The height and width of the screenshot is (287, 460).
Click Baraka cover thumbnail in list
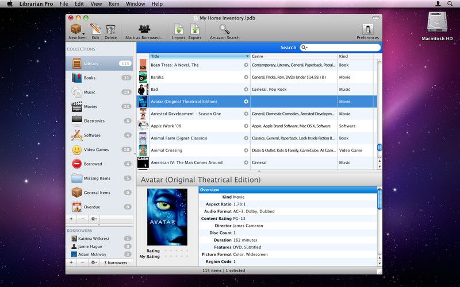143,77
